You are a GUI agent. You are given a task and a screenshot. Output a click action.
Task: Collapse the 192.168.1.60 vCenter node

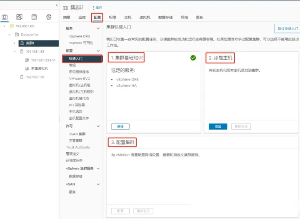click(5, 26)
